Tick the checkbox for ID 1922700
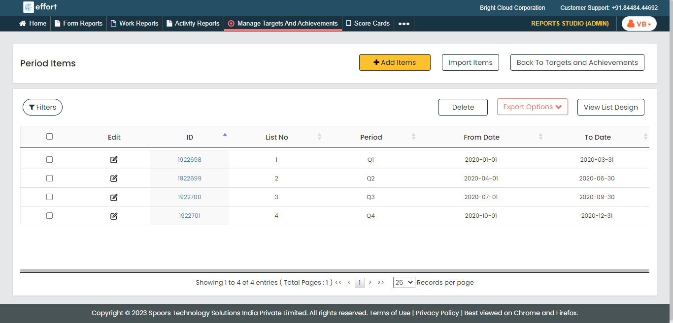 pyautogui.click(x=49, y=197)
